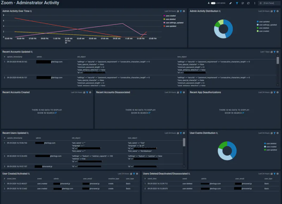Open the dashboard-level filter icon in top toolbar
Screen dimensions: 282x204
[x=237, y=3]
